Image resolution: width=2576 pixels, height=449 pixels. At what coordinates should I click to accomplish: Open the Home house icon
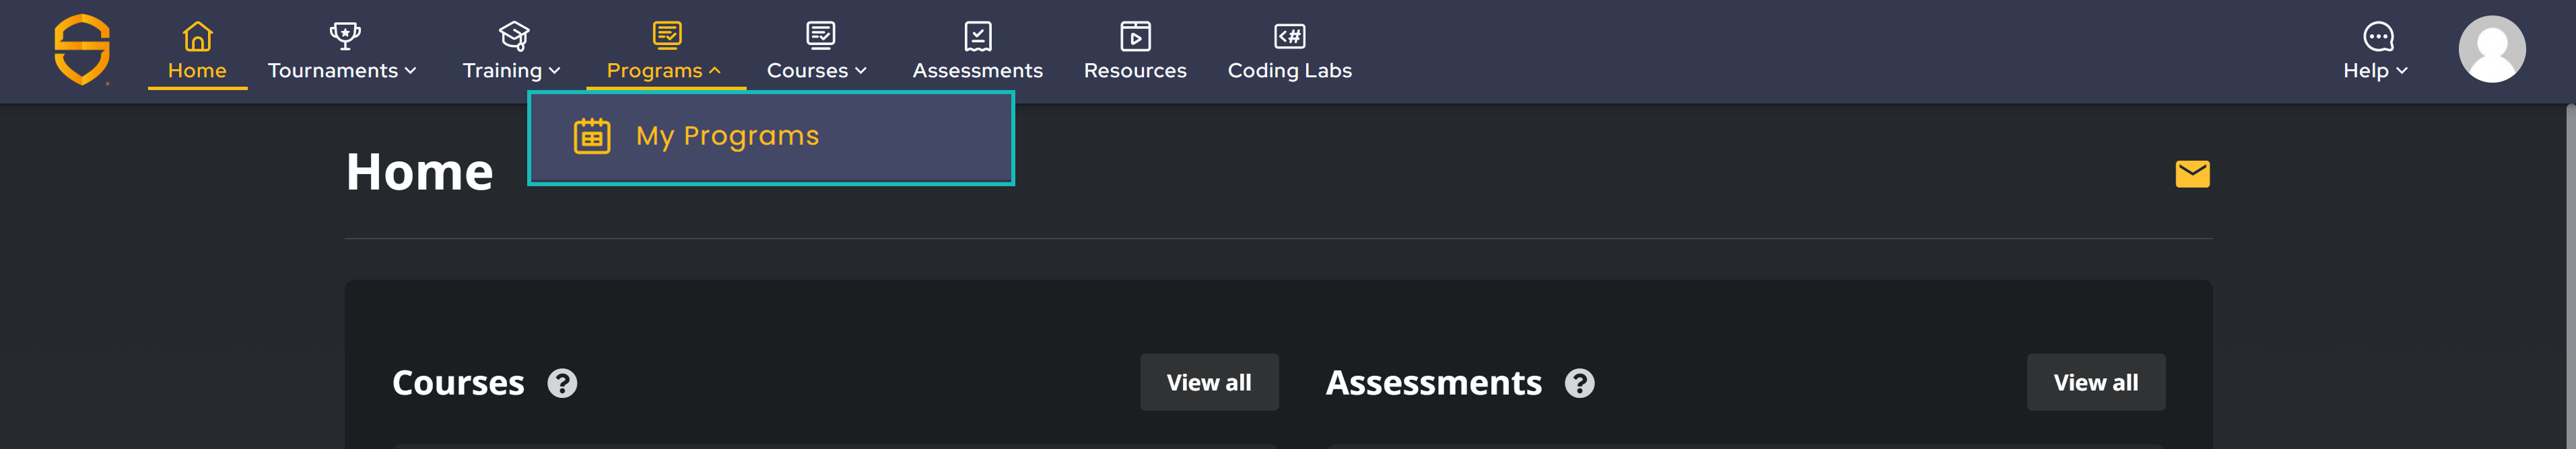pos(197,36)
